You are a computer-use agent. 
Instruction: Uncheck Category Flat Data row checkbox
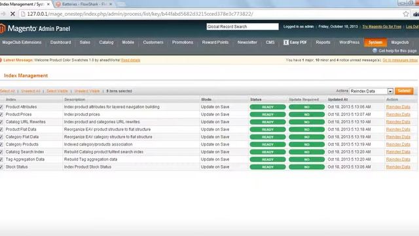pos(1,137)
